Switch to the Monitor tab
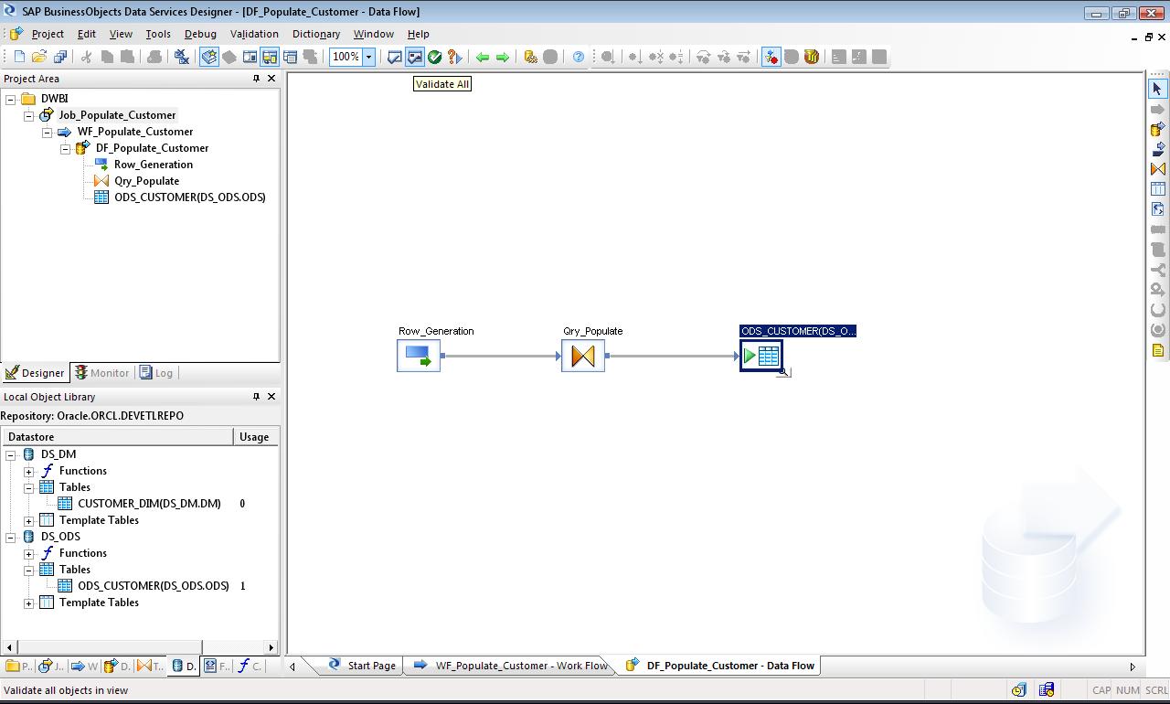 (x=101, y=373)
